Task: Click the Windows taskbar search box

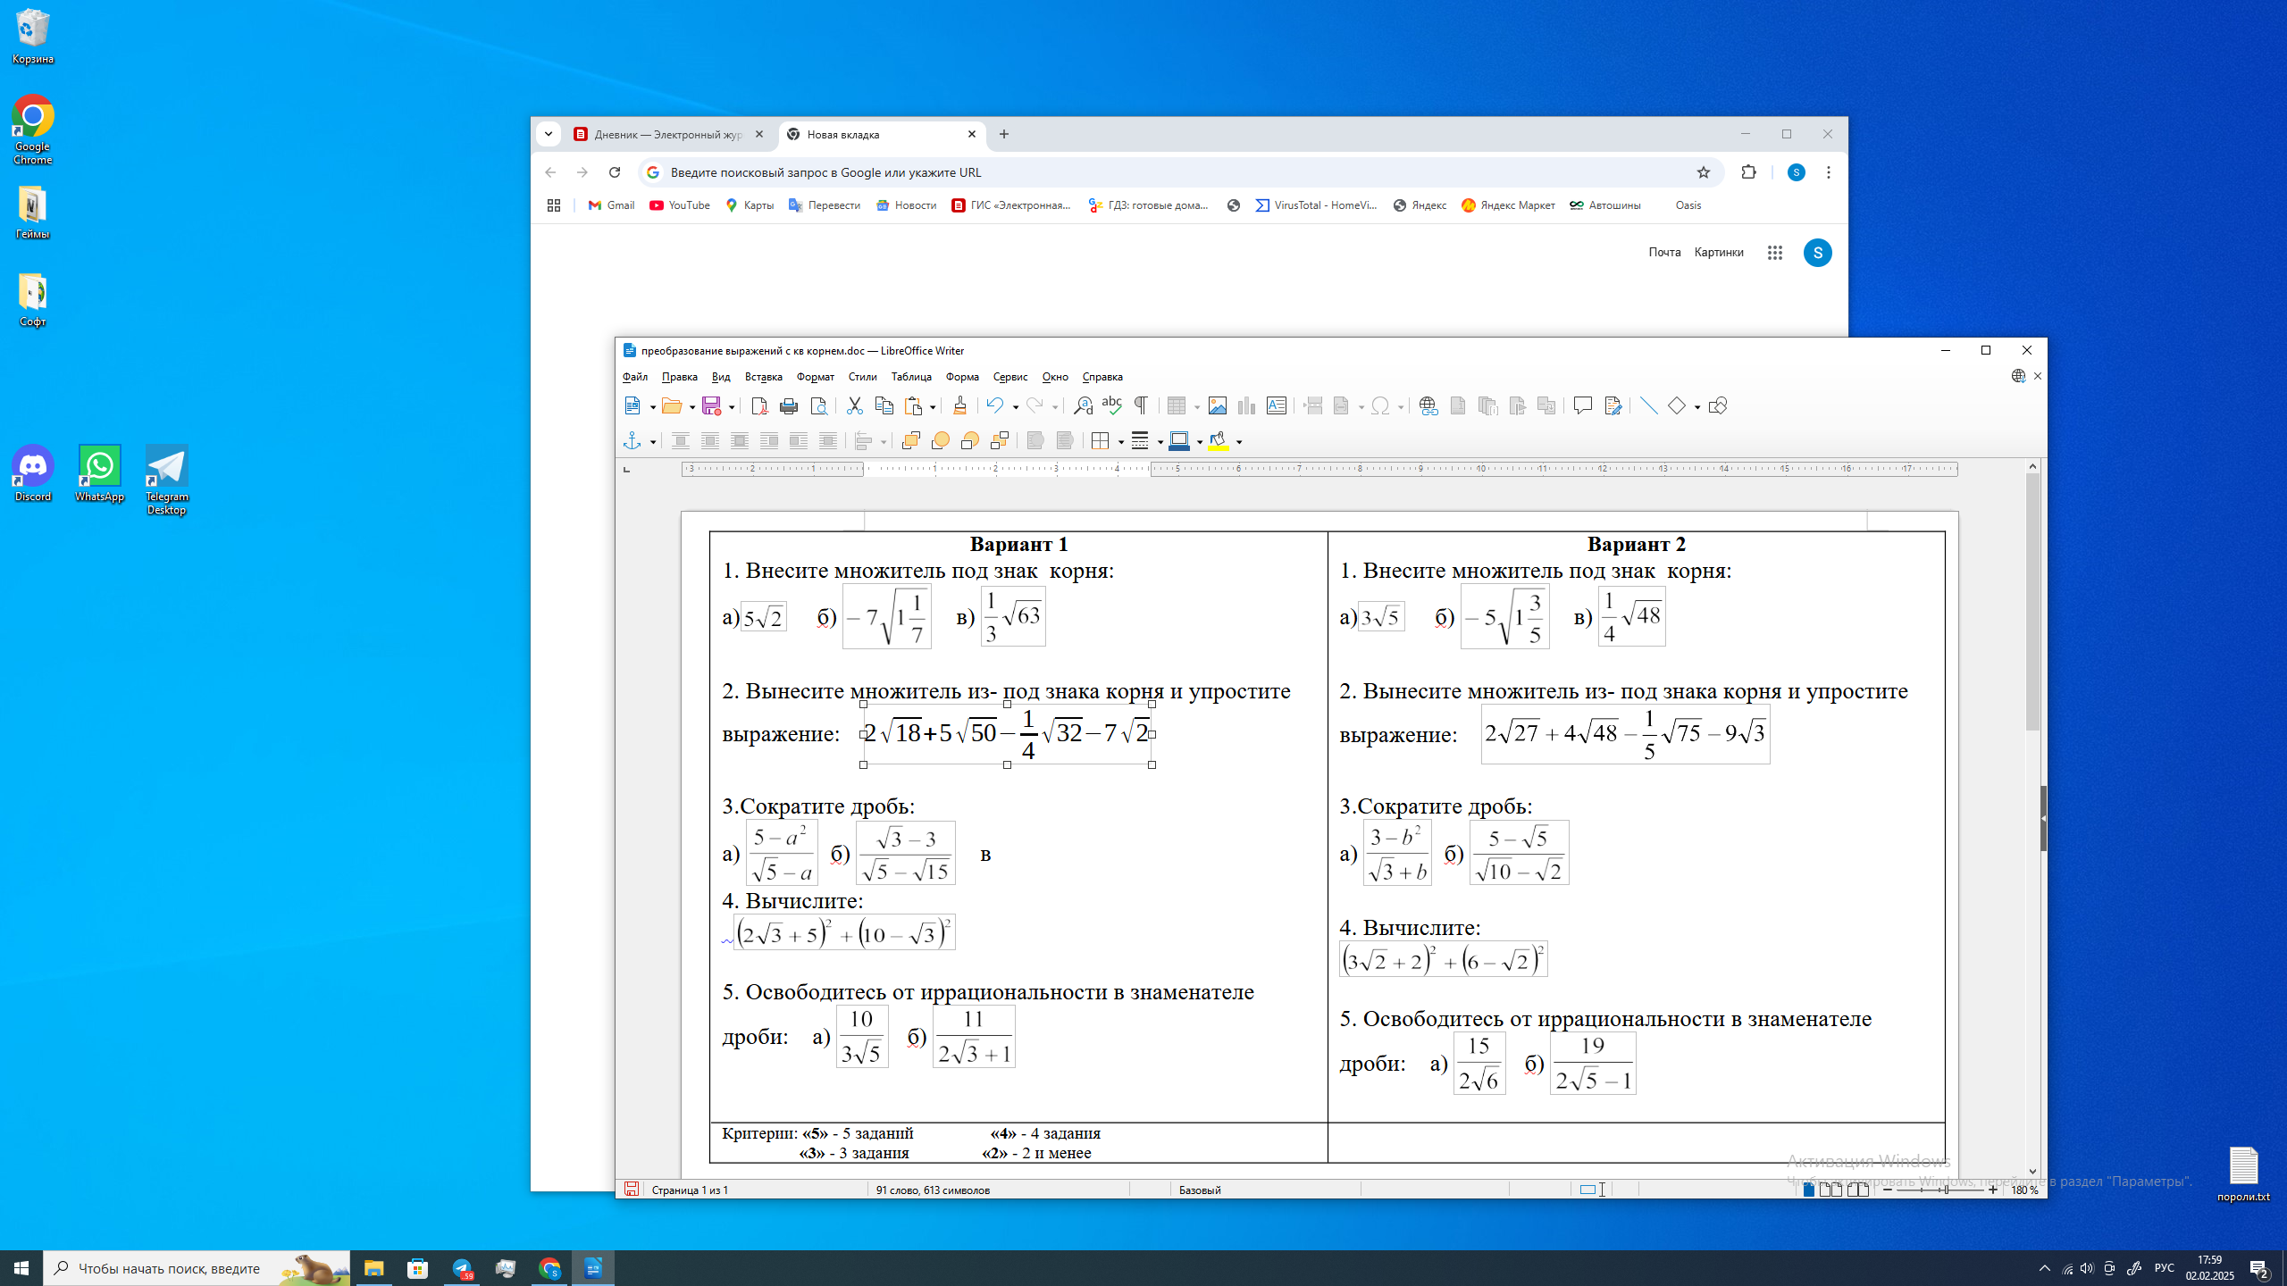Action: click(x=197, y=1268)
